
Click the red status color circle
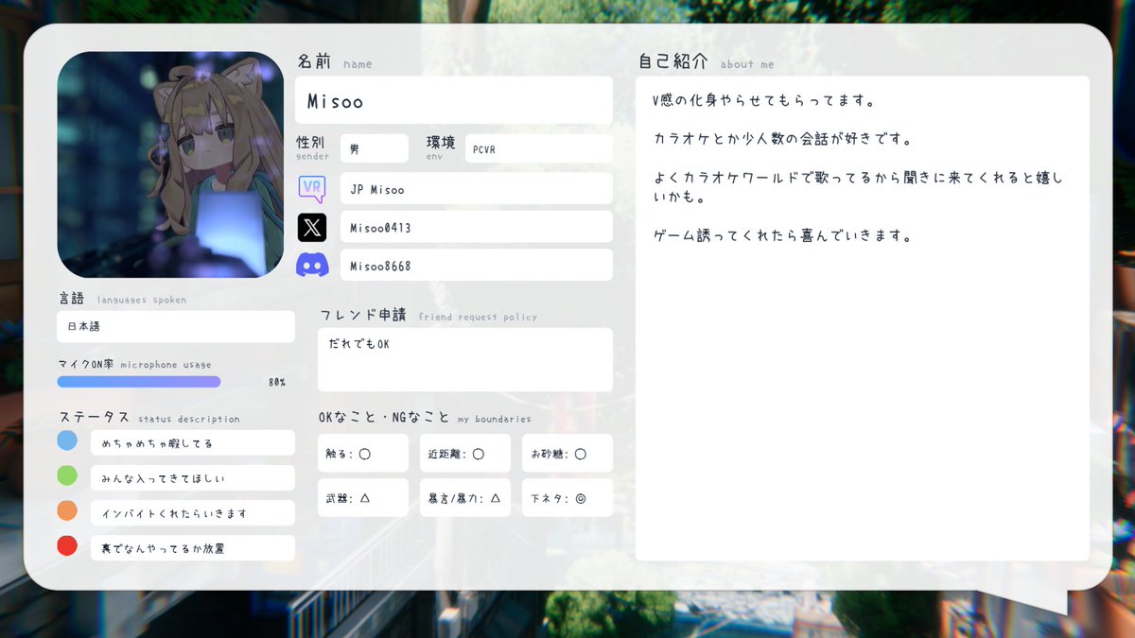[x=67, y=545]
